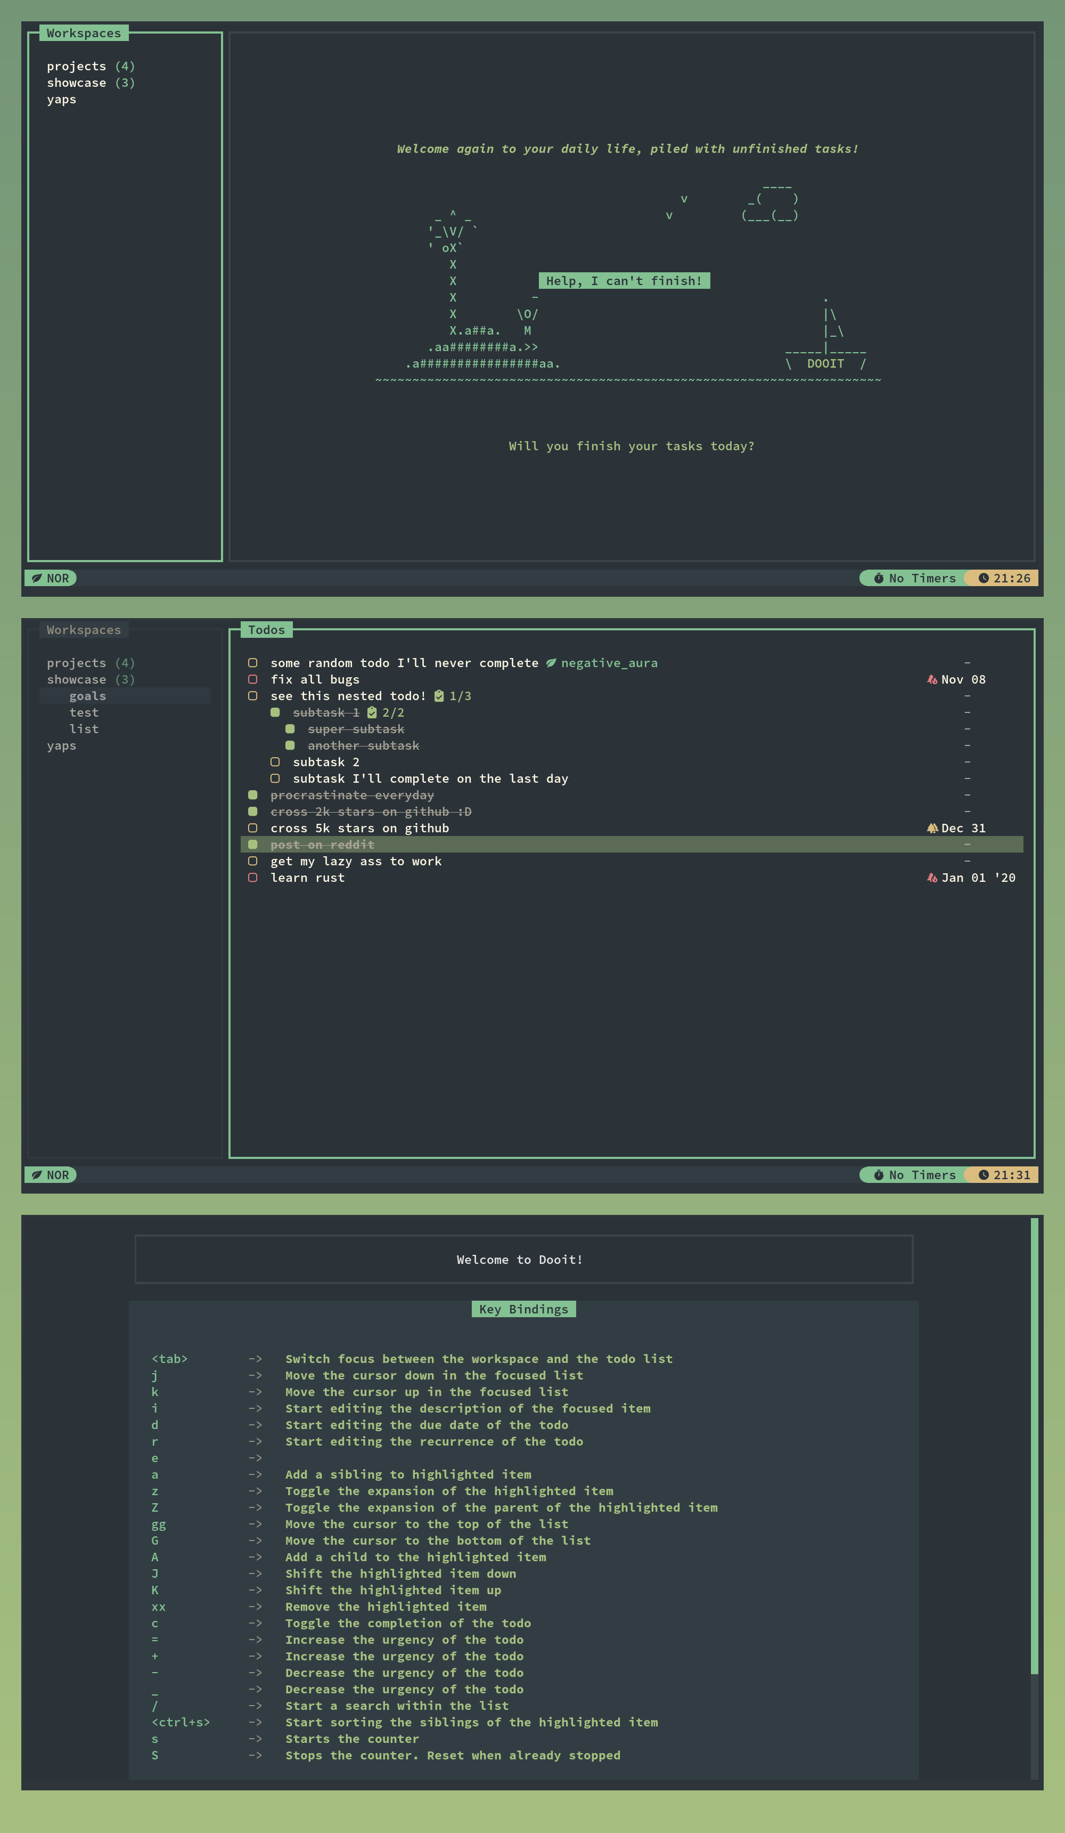This screenshot has width=1065, height=1833.
Task: Select the Workspaces panel title
Action: [x=84, y=630]
